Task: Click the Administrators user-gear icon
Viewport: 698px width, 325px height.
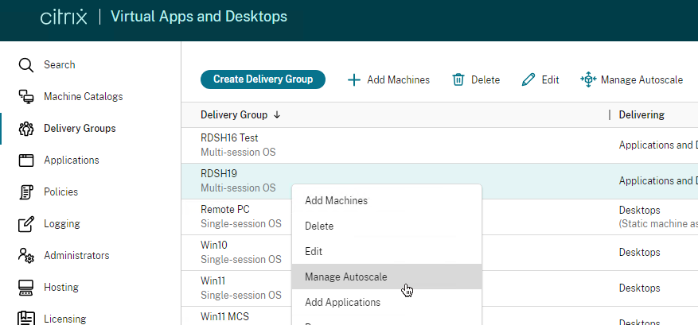Action: pyautogui.click(x=25, y=256)
